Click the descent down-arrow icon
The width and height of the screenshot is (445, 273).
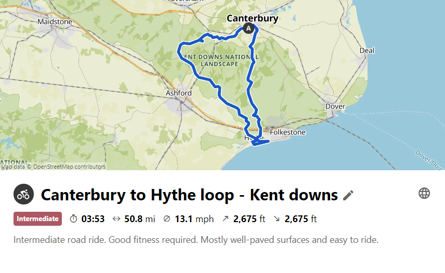(x=277, y=219)
